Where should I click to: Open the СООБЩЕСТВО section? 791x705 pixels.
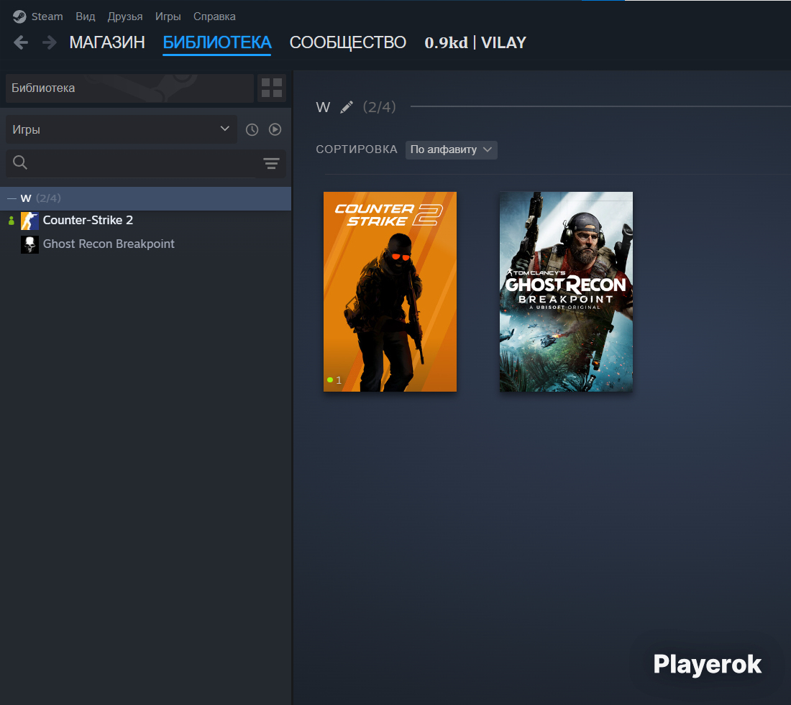click(347, 42)
